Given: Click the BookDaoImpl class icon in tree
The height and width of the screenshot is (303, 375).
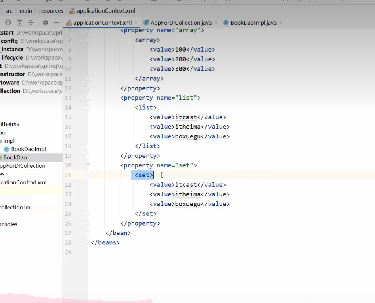Looking at the screenshot, I should [x=6, y=149].
